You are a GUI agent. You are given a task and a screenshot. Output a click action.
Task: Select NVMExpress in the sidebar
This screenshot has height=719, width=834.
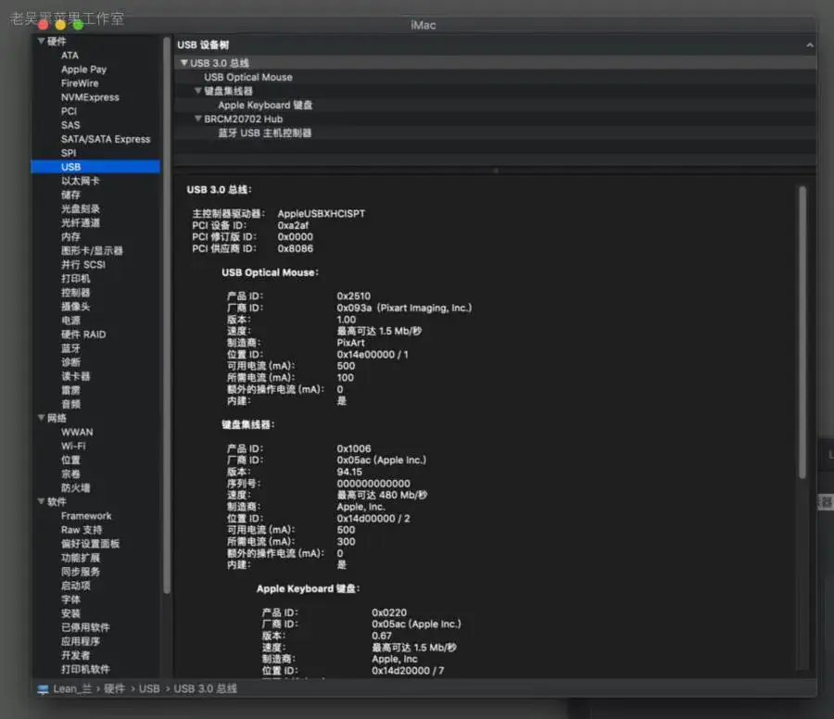pyautogui.click(x=90, y=97)
